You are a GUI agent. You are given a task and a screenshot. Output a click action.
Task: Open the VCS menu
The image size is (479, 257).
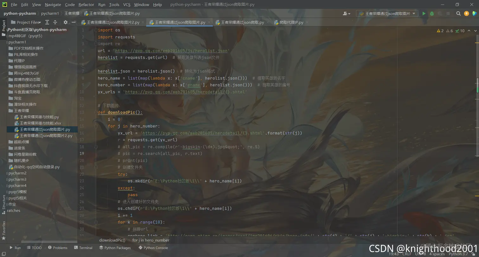[127, 4]
